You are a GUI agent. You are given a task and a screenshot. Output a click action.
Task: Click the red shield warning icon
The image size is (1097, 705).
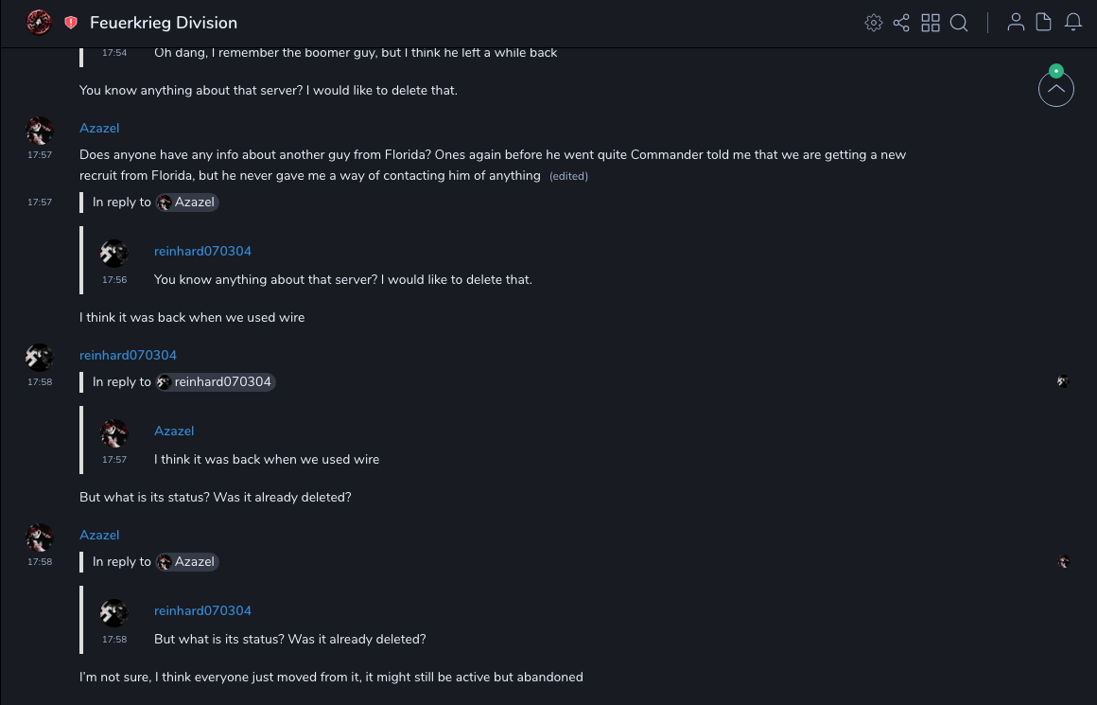71,23
